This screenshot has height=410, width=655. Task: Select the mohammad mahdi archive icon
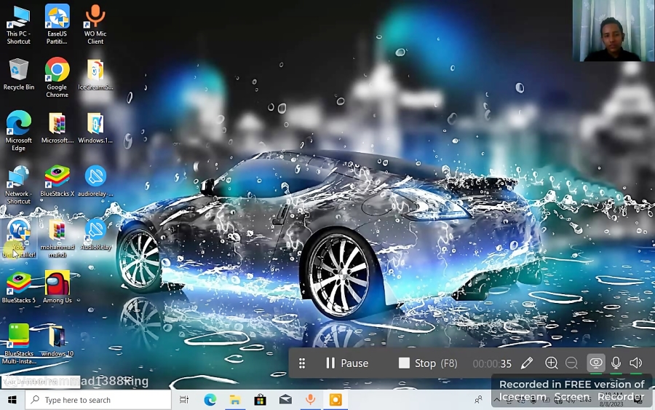click(x=57, y=238)
